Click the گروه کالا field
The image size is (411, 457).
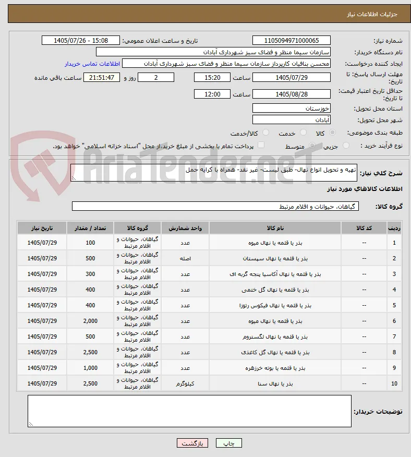(215, 206)
